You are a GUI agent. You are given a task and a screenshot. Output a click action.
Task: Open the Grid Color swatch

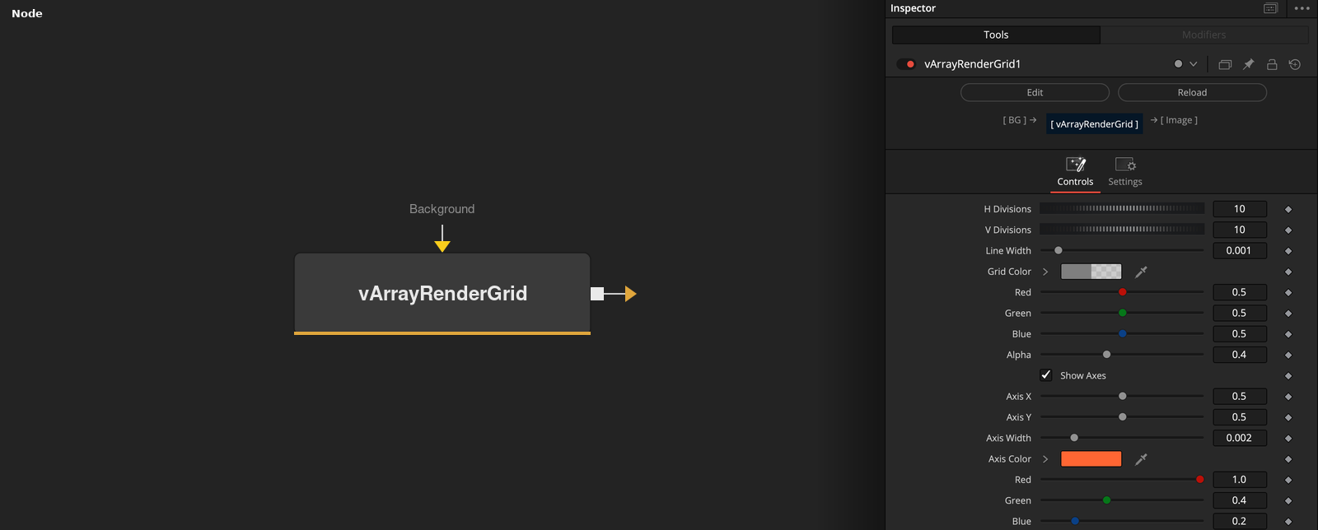pyautogui.click(x=1091, y=272)
